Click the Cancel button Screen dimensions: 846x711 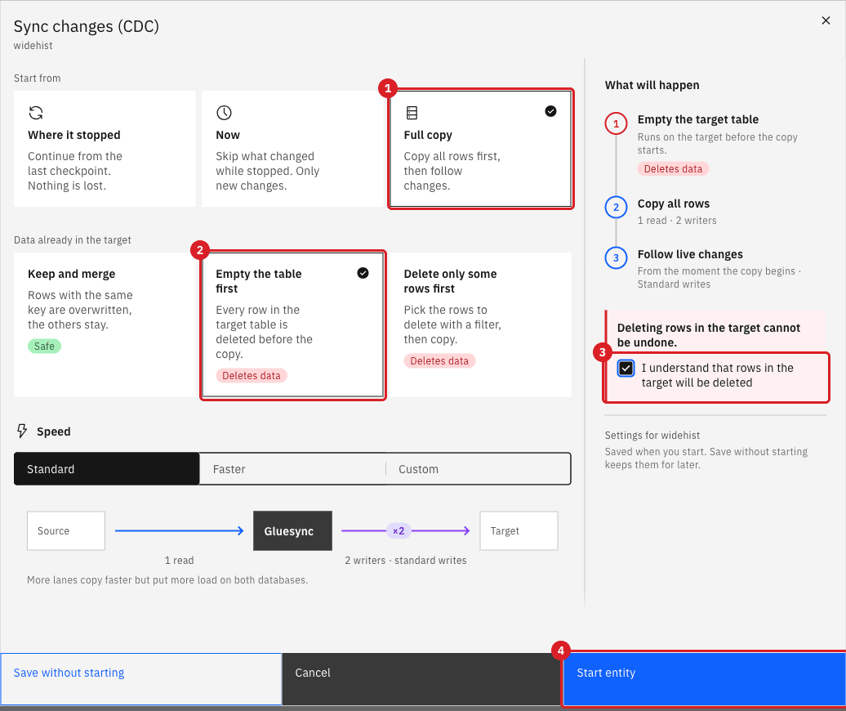(x=422, y=679)
